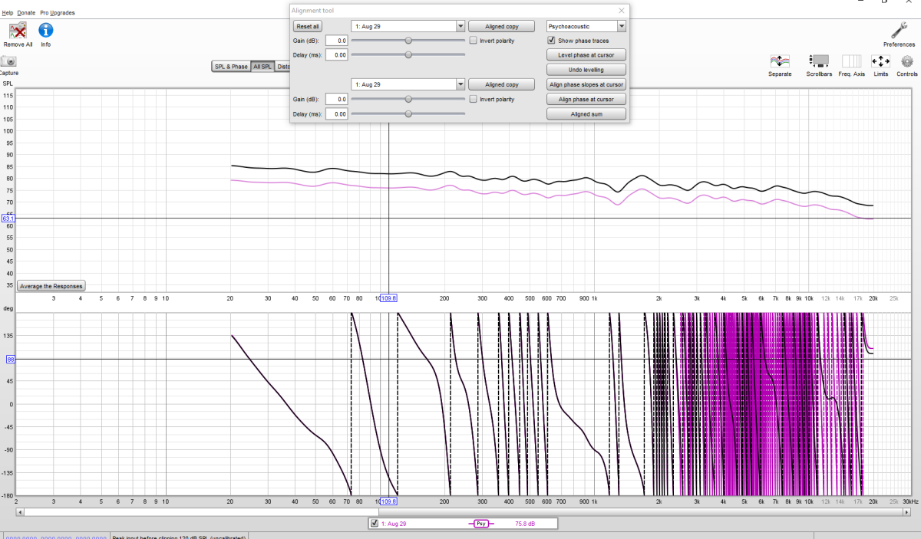This screenshot has width=921, height=539.
Task: Click the Remove All measurements icon
Action: tap(16, 31)
